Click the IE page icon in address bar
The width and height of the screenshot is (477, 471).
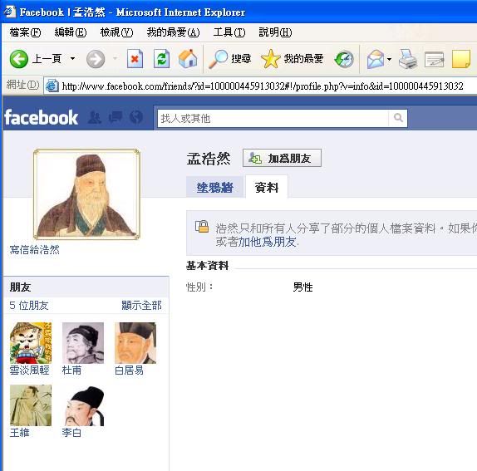(52, 86)
